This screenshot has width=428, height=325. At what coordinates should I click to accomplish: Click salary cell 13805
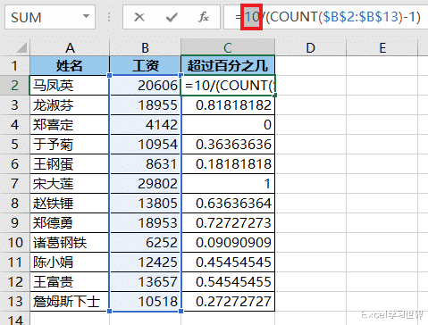pyautogui.click(x=145, y=204)
